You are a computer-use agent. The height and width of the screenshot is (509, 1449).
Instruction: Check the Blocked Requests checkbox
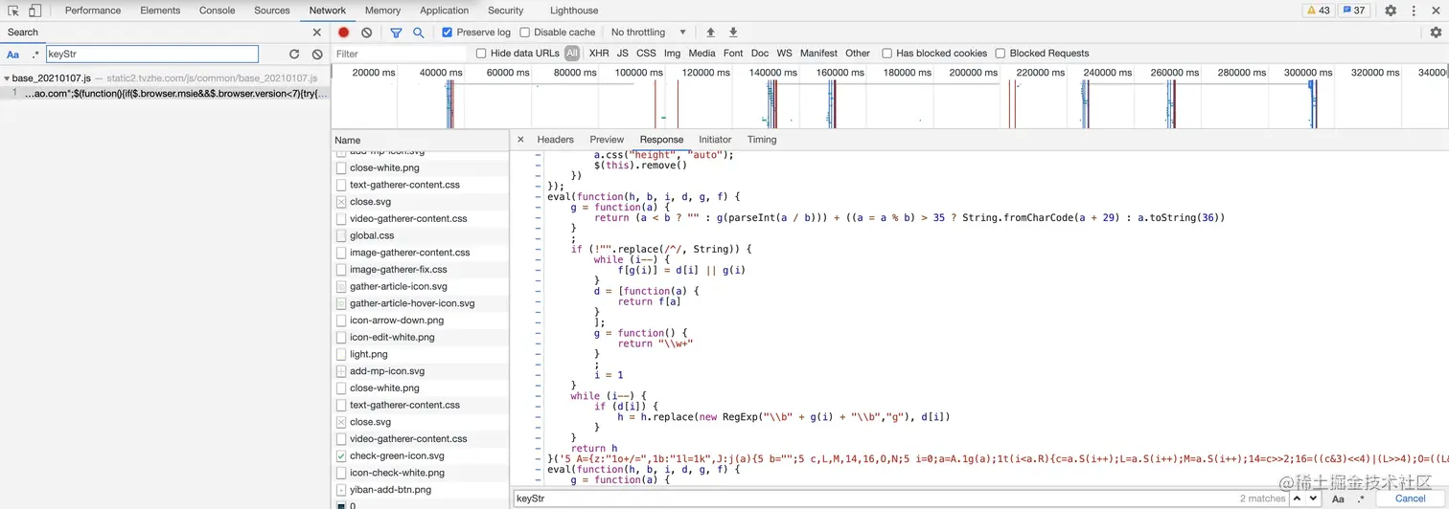[x=1000, y=54]
